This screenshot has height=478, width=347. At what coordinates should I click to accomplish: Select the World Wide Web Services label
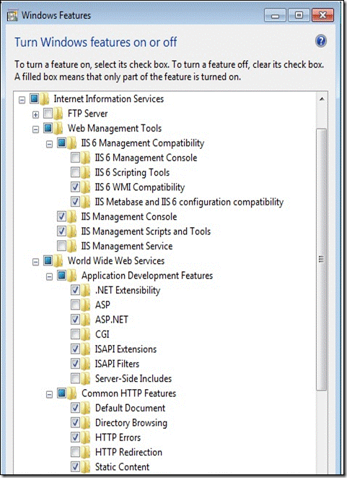[116, 260]
